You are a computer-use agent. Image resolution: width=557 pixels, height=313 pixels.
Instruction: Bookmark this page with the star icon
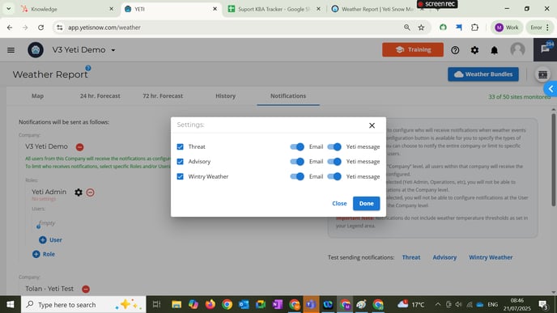[x=421, y=27]
